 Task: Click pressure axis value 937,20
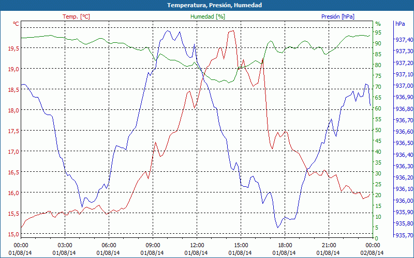404,63
